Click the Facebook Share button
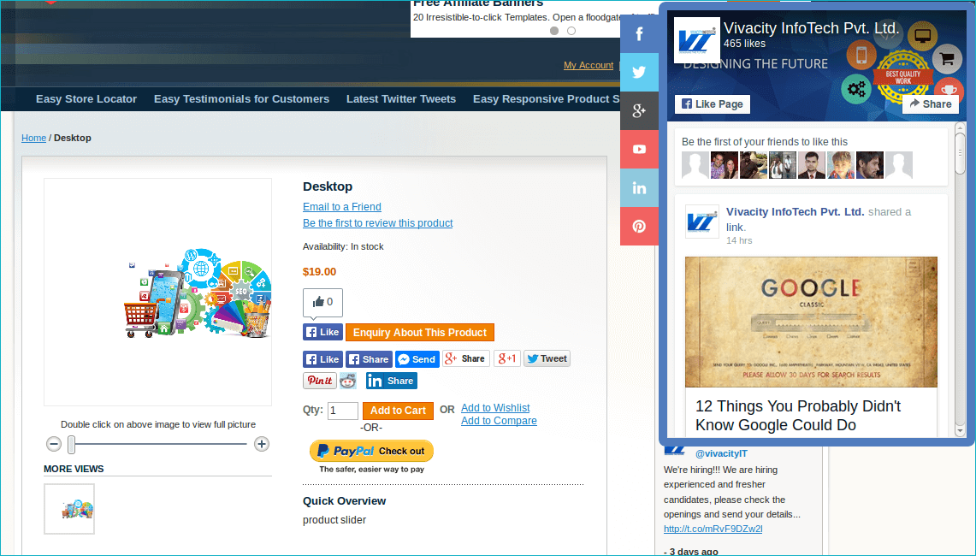 (x=369, y=359)
